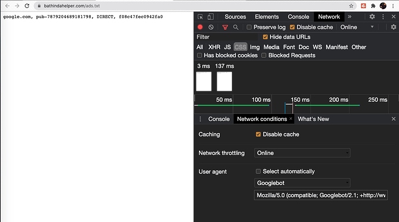Image resolution: width=399 pixels, height=222 pixels.
Task: Filter requests by XHR
Action: click(x=215, y=47)
